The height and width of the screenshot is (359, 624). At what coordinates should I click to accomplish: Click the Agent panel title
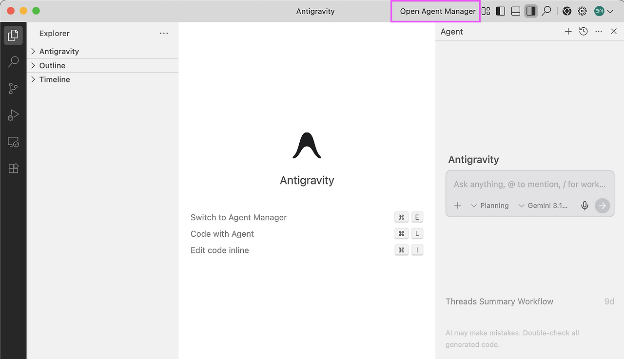451,32
